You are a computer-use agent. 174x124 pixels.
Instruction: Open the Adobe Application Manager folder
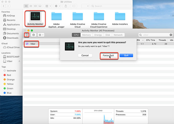pyautogui.click(x=56, y=16)
